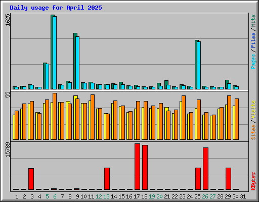Click the orange visits bar for day 11
This screenshot has width=259, height=202.
click(x=93, y=117)
